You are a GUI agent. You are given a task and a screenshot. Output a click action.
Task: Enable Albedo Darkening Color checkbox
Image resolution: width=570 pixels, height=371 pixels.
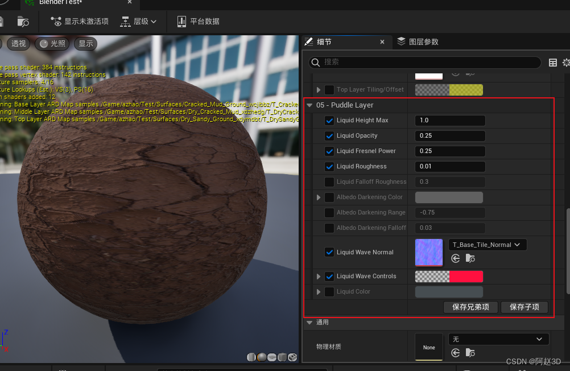(329, 197)
